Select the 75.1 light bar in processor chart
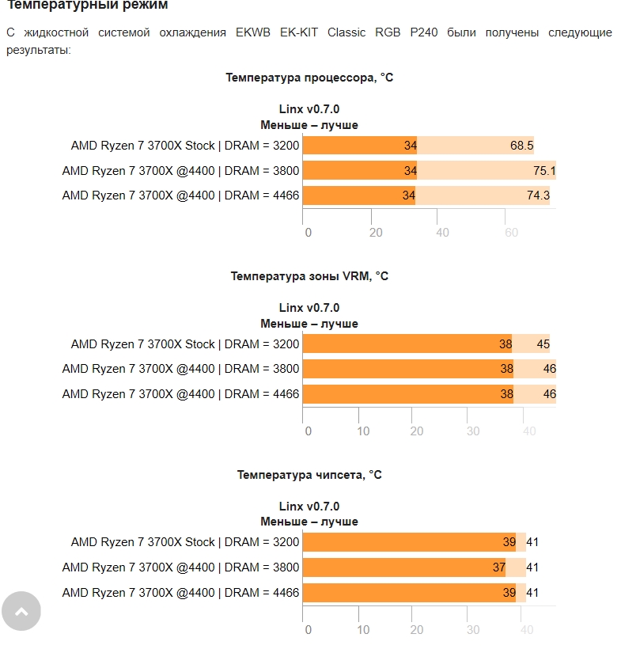The height and width of the screenshot is (649, 621). (x=487, y=171)
